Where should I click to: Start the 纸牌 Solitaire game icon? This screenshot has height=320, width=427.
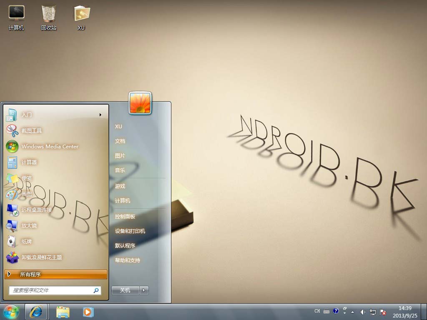(13, 241)
